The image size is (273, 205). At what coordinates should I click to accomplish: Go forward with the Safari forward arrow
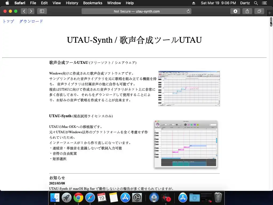(31, 11)
